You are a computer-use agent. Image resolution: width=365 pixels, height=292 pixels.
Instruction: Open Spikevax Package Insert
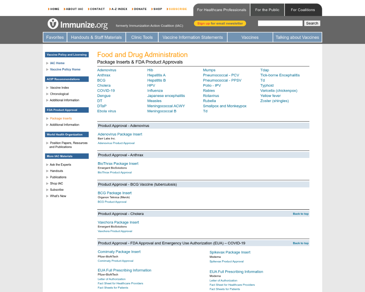click(x=230, y=252)
